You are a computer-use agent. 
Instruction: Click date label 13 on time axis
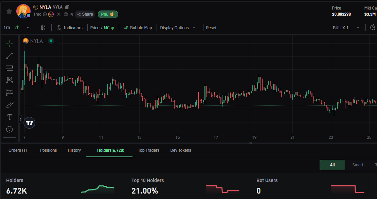pyautogui.click(x=139, y=137)
